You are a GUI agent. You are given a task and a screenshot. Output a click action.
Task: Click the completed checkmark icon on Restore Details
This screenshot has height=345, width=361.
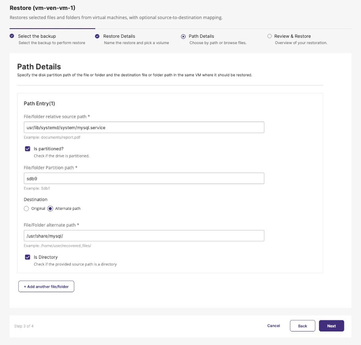(x=97, y=36)
